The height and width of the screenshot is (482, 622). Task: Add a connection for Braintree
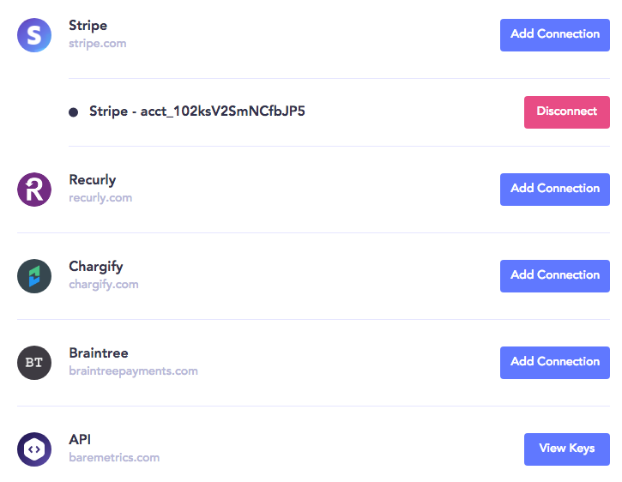(555, 362)
